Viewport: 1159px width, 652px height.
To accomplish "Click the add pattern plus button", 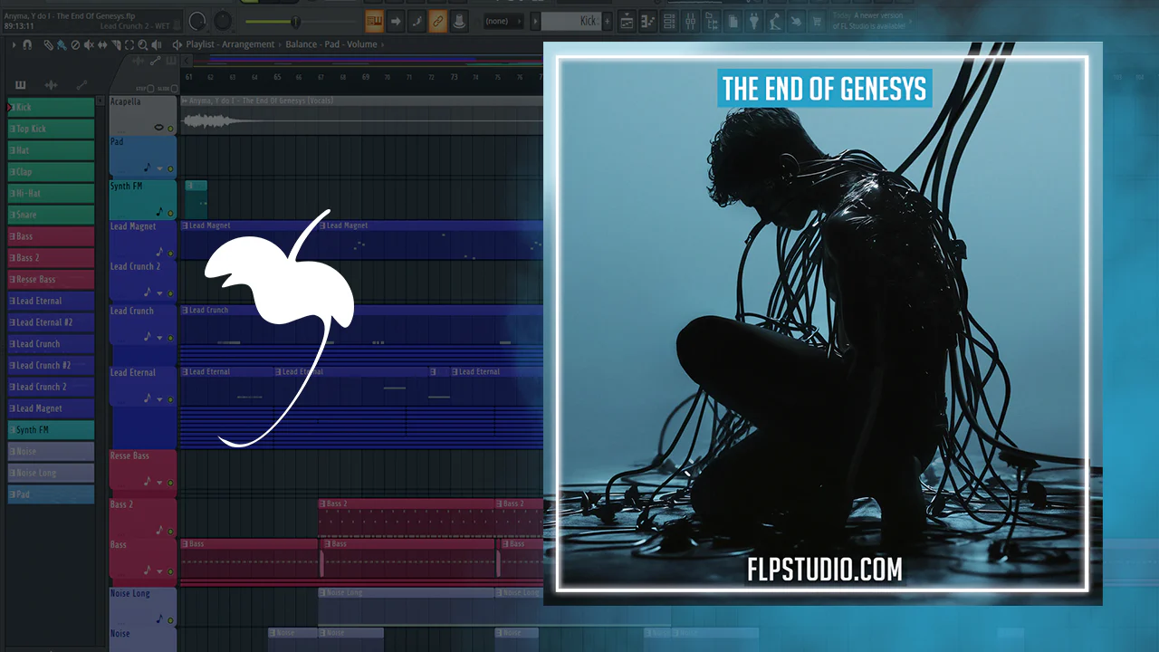I will (608, 21).
